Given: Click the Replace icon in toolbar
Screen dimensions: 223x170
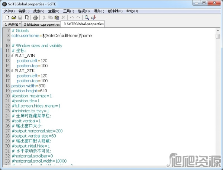Looking at the screenshot, I should [x=93, y=17].
